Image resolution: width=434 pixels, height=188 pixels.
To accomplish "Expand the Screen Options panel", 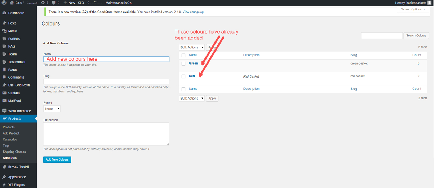I will [413, 9].
